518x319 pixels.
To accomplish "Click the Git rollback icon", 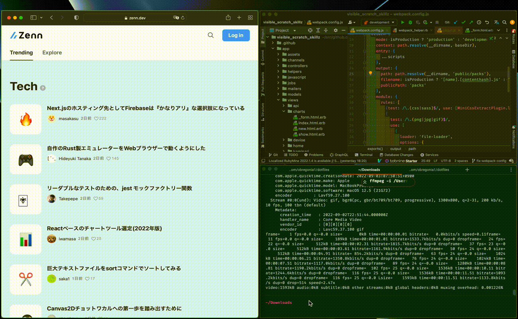I will (x=487, y=22).
